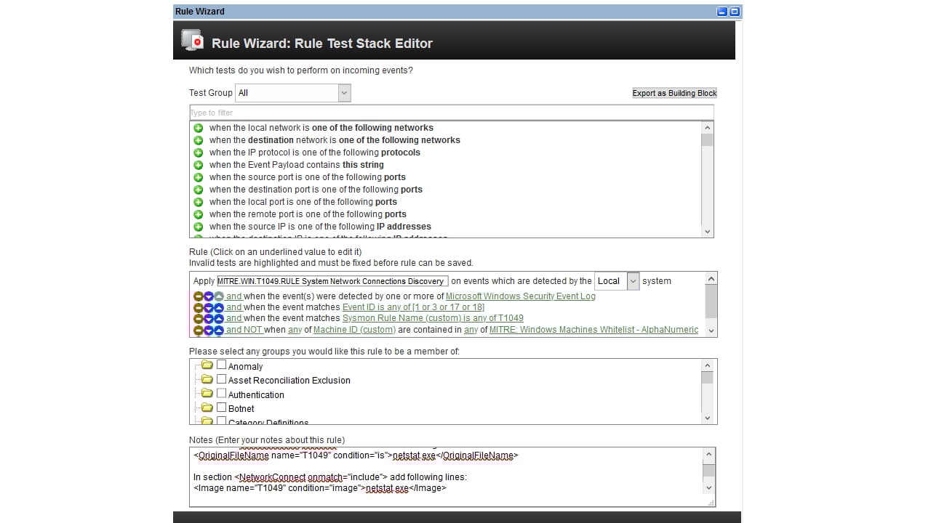Click the Export as Building Block button
Image resolution: width=931 pixels, height=523 pixels.
click(x=674, y=93)
